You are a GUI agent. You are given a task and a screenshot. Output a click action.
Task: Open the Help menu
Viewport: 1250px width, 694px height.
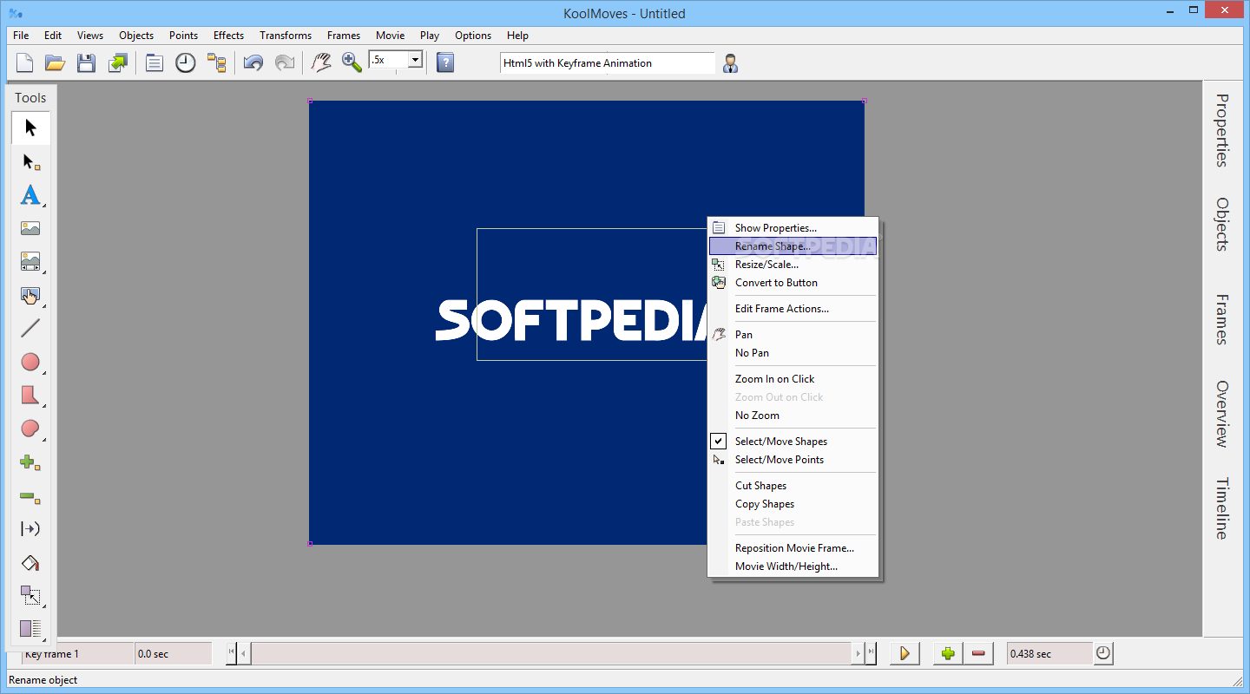[517, 36]
